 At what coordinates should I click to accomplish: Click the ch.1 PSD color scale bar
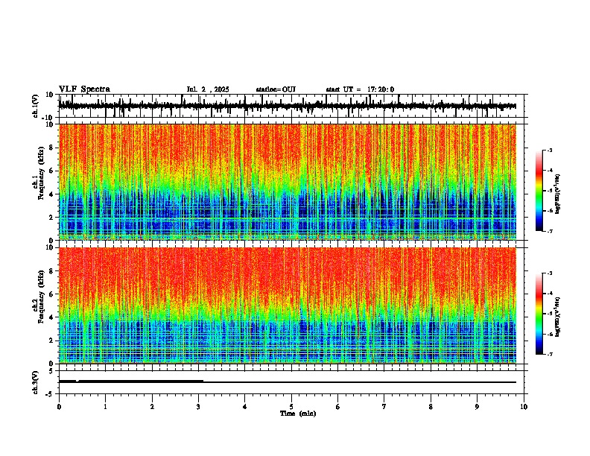tap(539, 191)
